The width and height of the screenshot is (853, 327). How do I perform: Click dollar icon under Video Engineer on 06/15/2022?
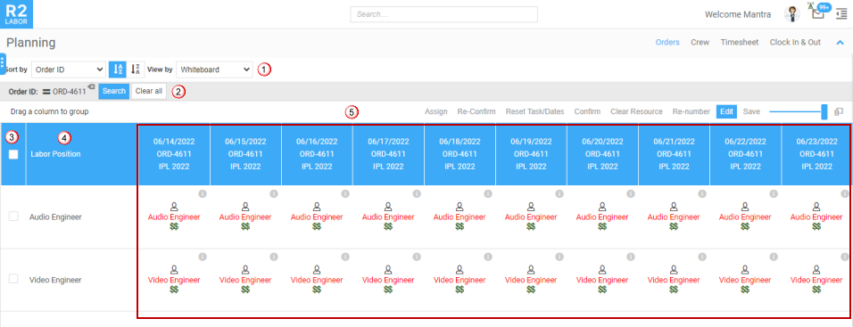(x=245, y=290)
